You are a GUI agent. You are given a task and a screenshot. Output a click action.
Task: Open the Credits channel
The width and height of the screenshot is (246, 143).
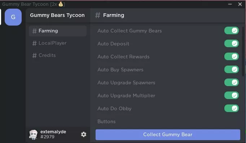(58, 55)
